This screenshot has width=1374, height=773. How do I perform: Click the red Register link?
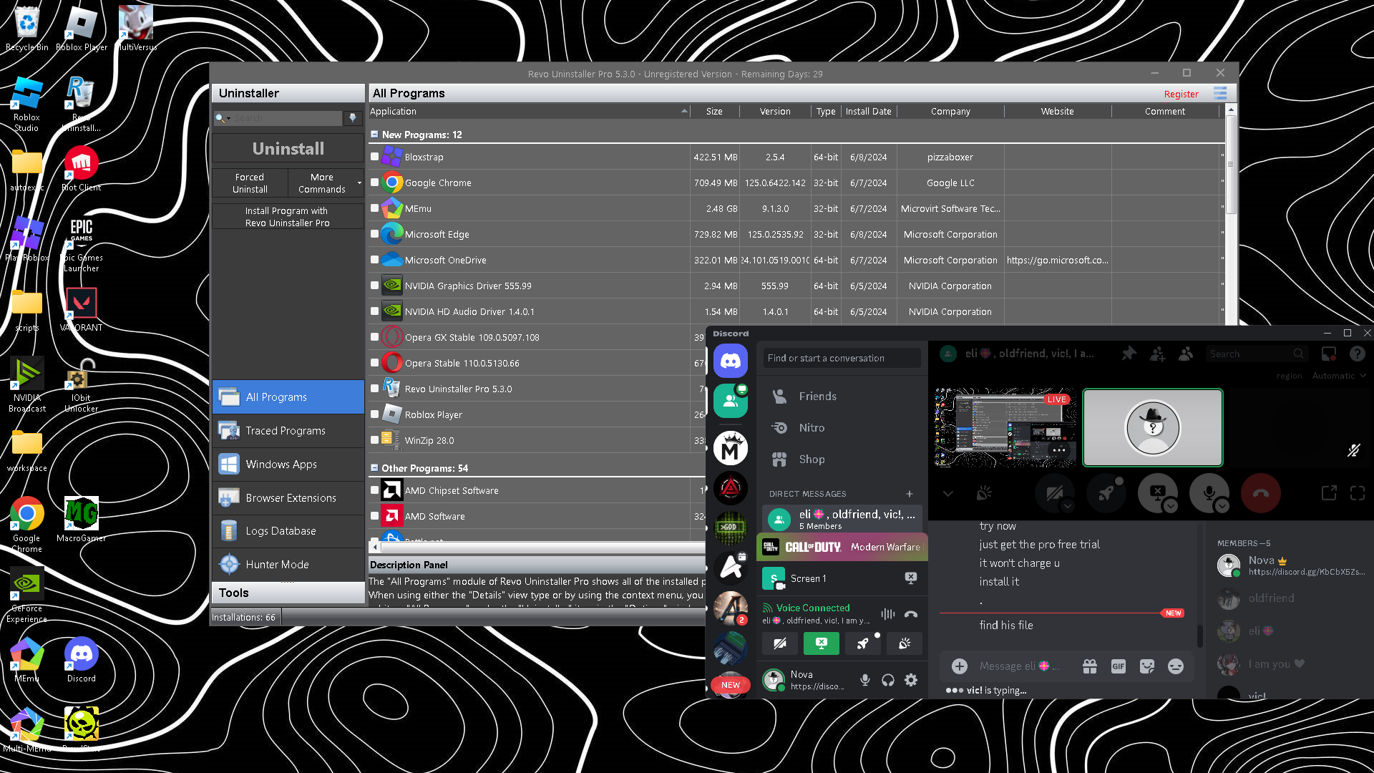1181,94
